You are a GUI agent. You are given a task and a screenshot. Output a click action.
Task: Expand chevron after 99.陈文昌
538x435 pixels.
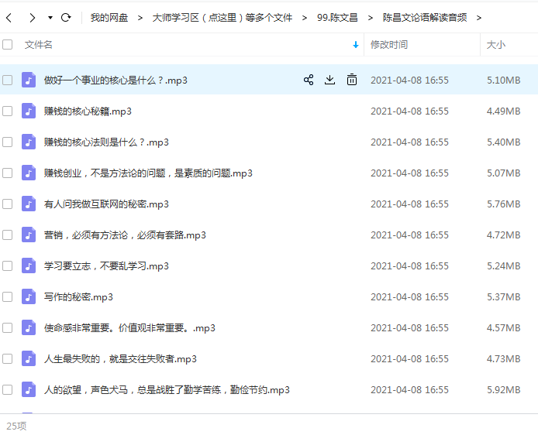371,18
